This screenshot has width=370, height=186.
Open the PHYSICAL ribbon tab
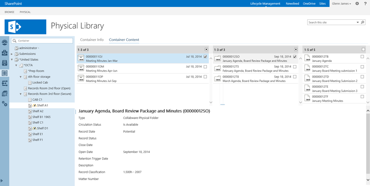point(25,12)
